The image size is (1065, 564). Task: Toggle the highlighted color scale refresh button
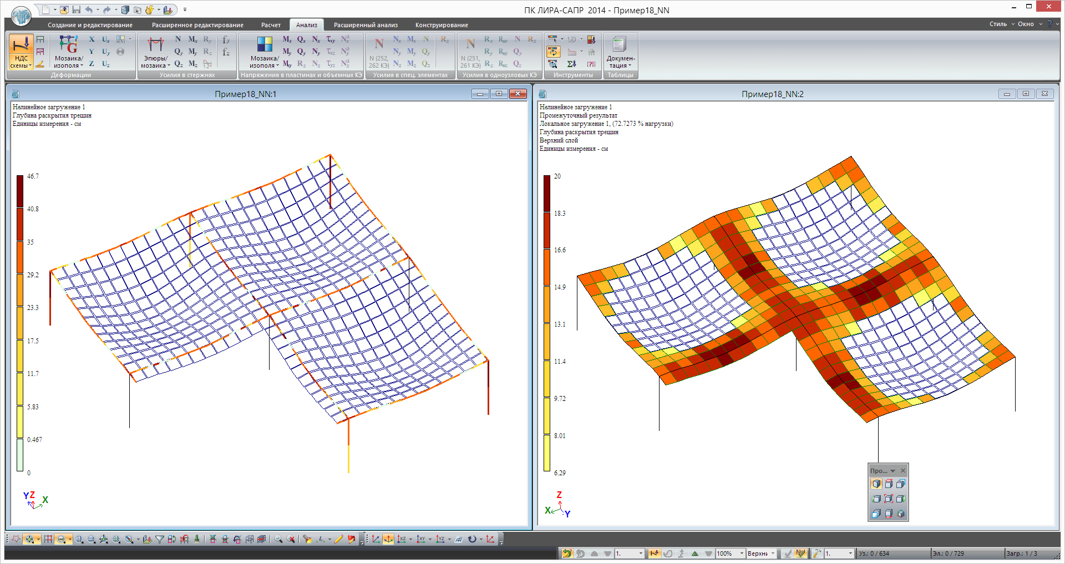pyautogui.click(x=553, y=52)
